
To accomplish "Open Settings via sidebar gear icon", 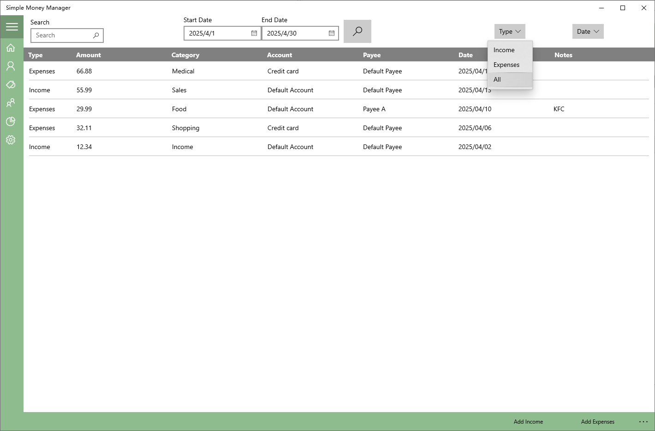I will pyautogui.click(x=11, y=140).
